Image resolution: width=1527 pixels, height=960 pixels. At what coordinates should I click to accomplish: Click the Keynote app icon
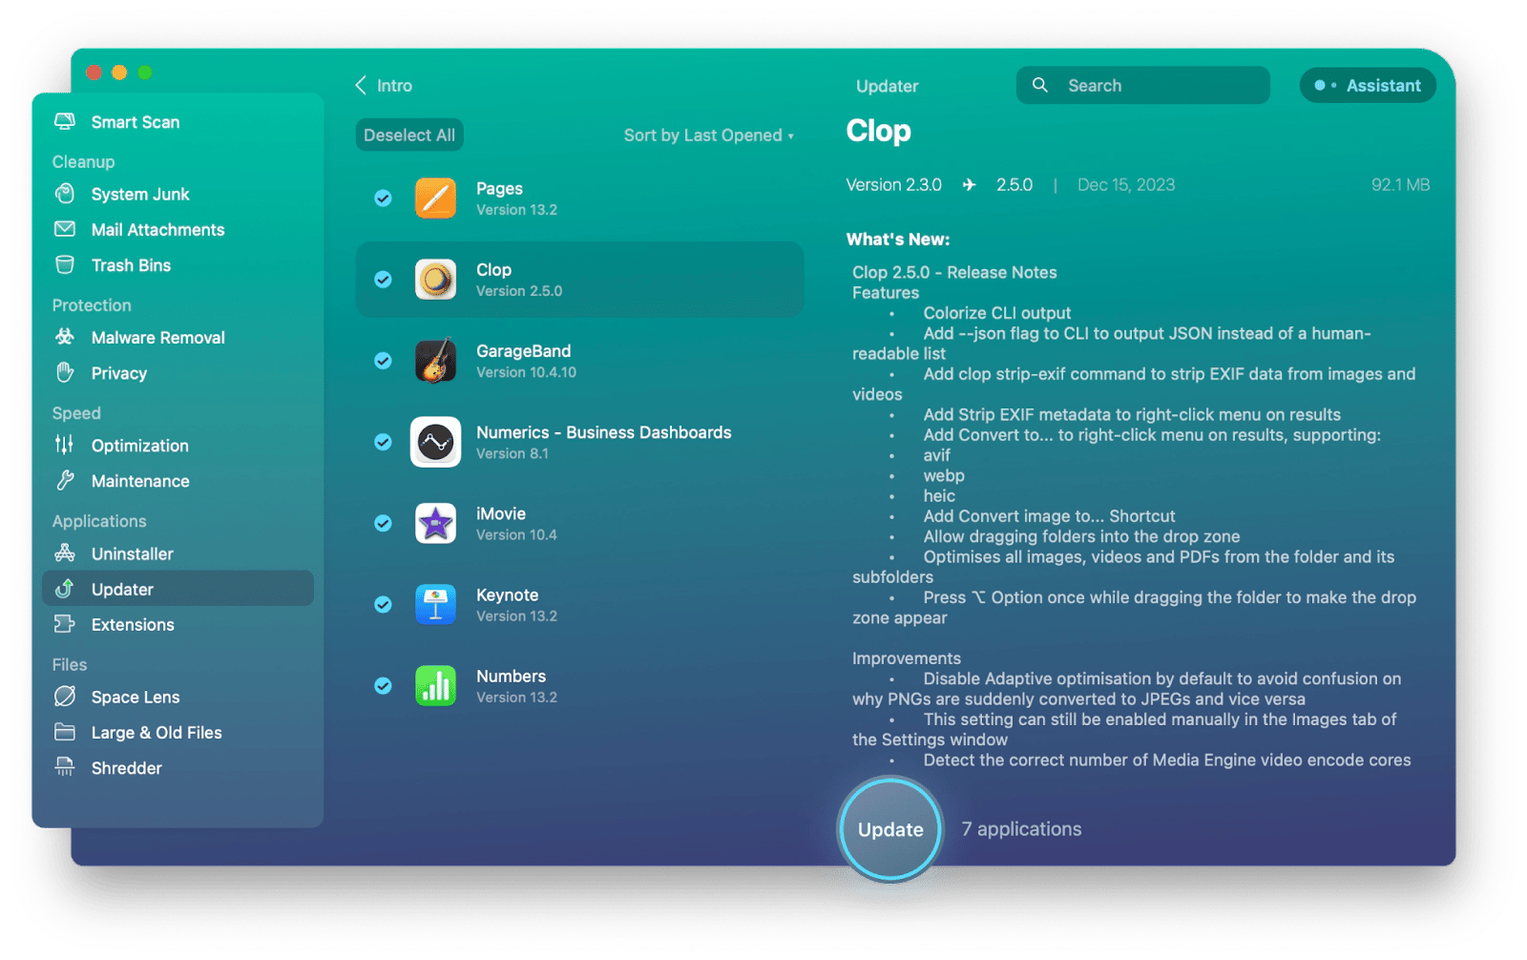pos(435,604)
